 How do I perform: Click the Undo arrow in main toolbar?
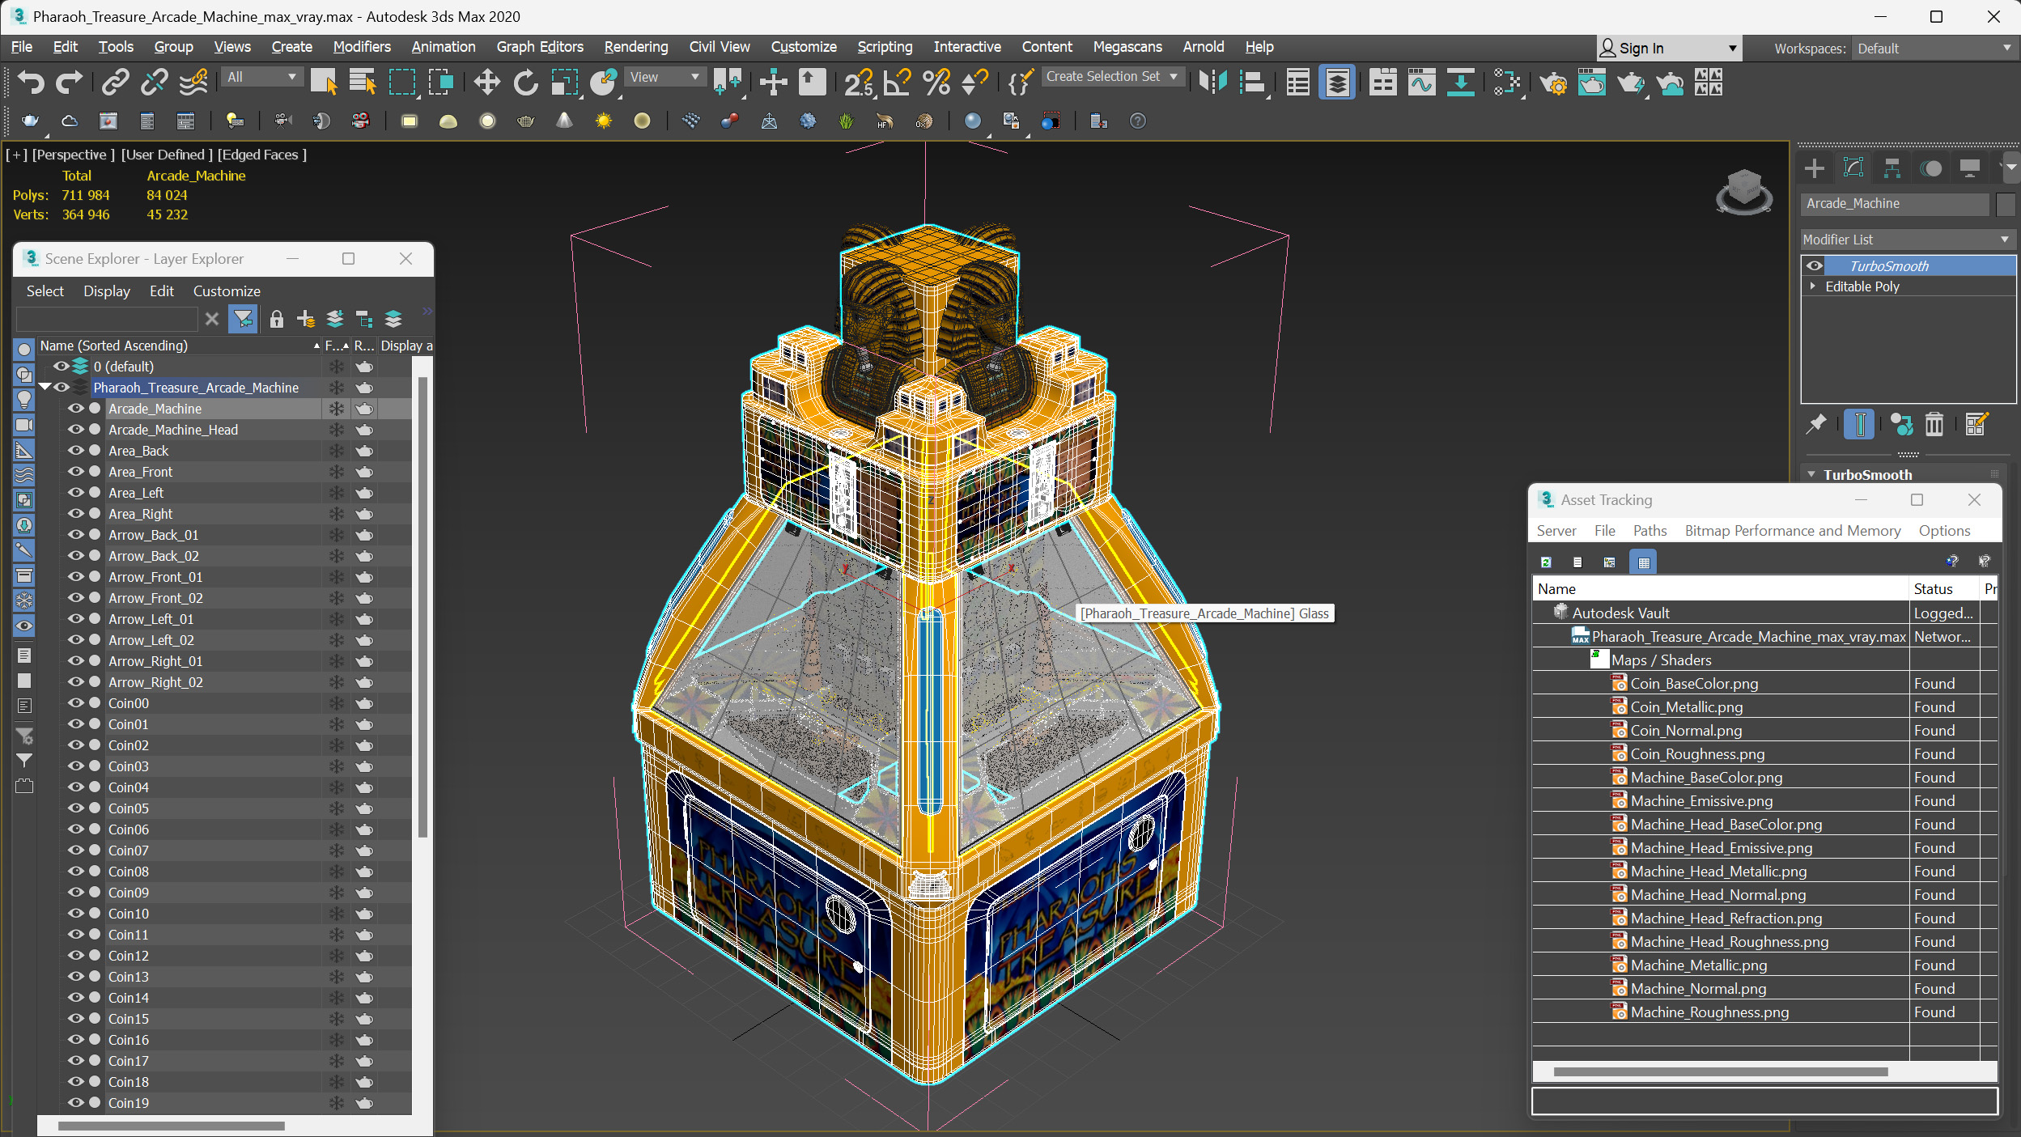pos(30,82)
